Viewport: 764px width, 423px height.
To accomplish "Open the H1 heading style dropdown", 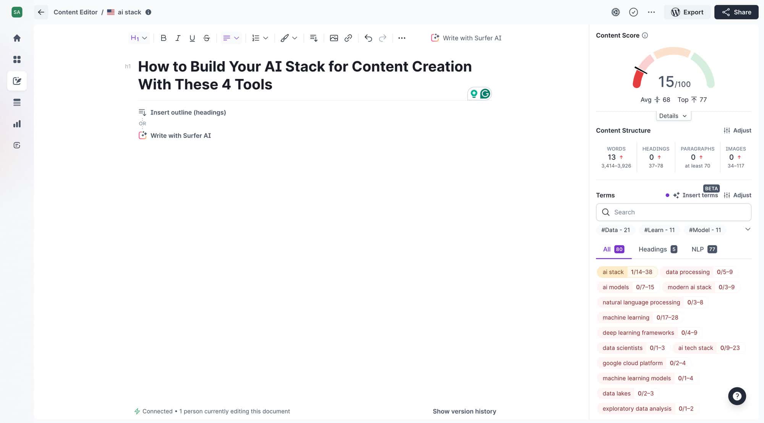I will pyautogui.click(x=139, y=38).
